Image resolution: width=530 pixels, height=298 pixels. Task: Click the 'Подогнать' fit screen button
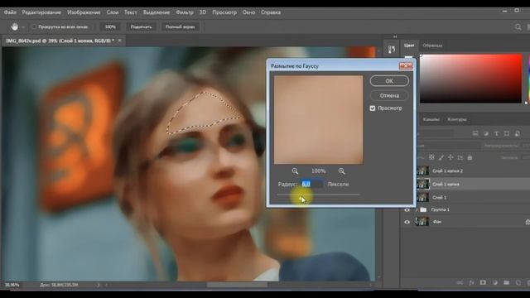(141, 26)
